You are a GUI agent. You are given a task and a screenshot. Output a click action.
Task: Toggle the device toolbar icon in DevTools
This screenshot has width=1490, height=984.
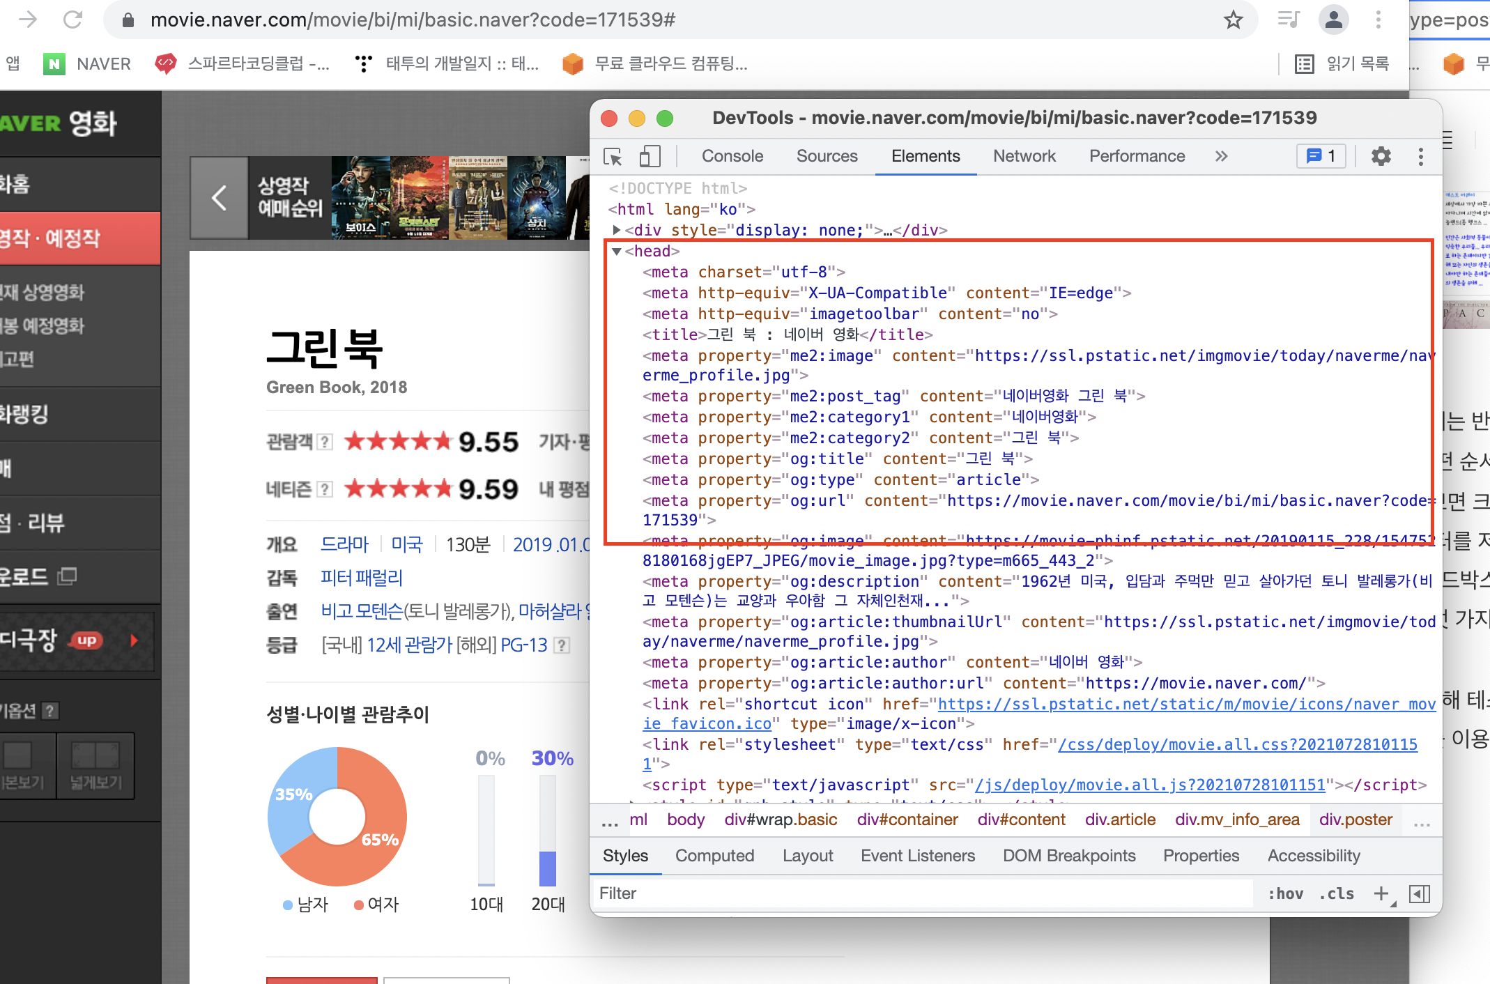(x=650, y=156)
